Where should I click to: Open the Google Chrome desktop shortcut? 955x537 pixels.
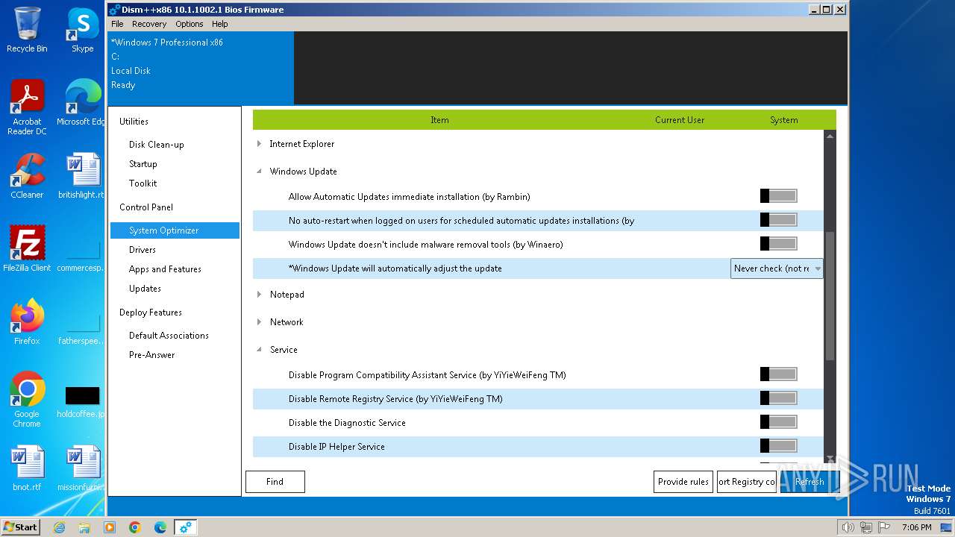(27, 399)
